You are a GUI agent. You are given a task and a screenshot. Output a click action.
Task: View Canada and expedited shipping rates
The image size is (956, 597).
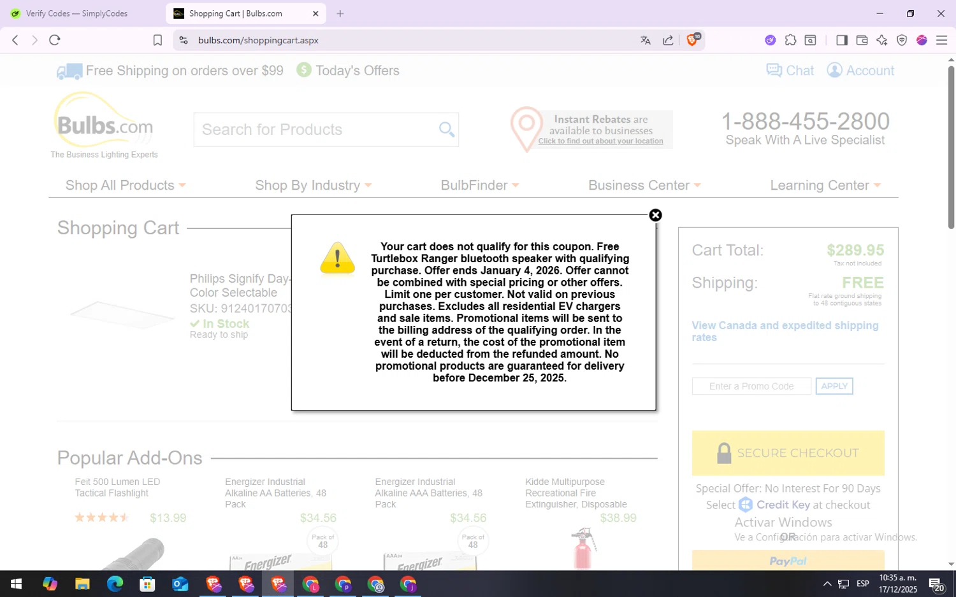[785, 332]
